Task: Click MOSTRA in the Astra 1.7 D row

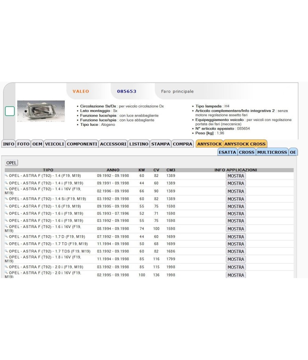Action: (236, 237)
